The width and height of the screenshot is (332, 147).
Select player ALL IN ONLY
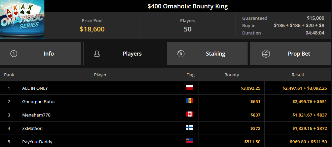tap(35, 88)
